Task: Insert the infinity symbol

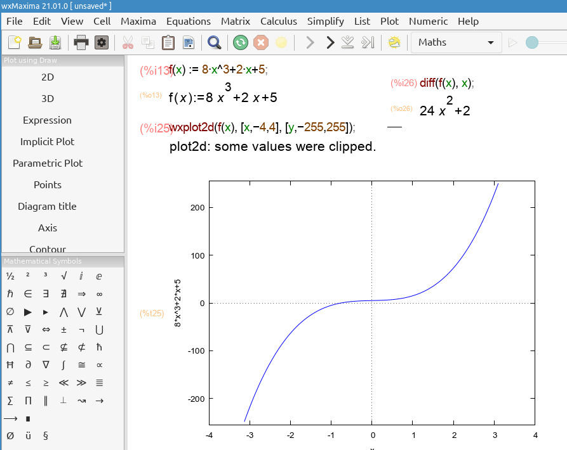Action: [x=100, y=293]
